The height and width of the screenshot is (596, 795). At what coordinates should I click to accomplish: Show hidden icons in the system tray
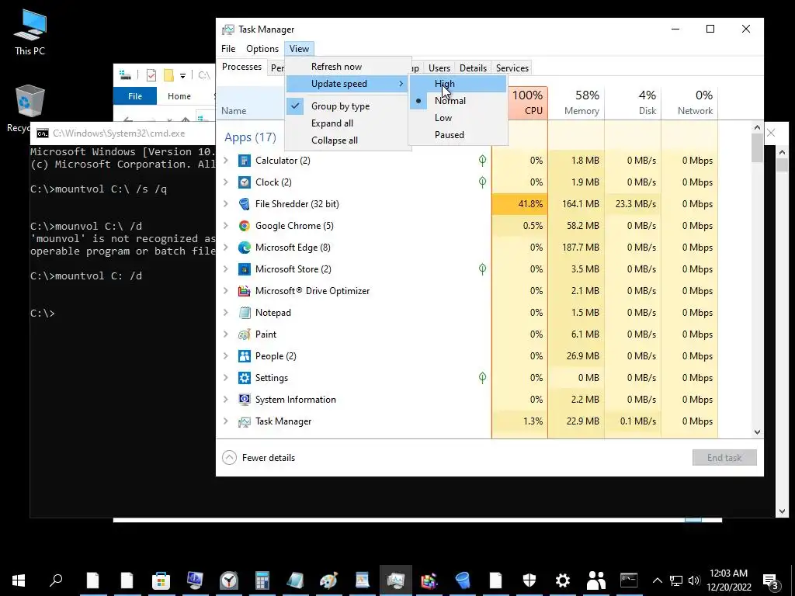(657, 580)
